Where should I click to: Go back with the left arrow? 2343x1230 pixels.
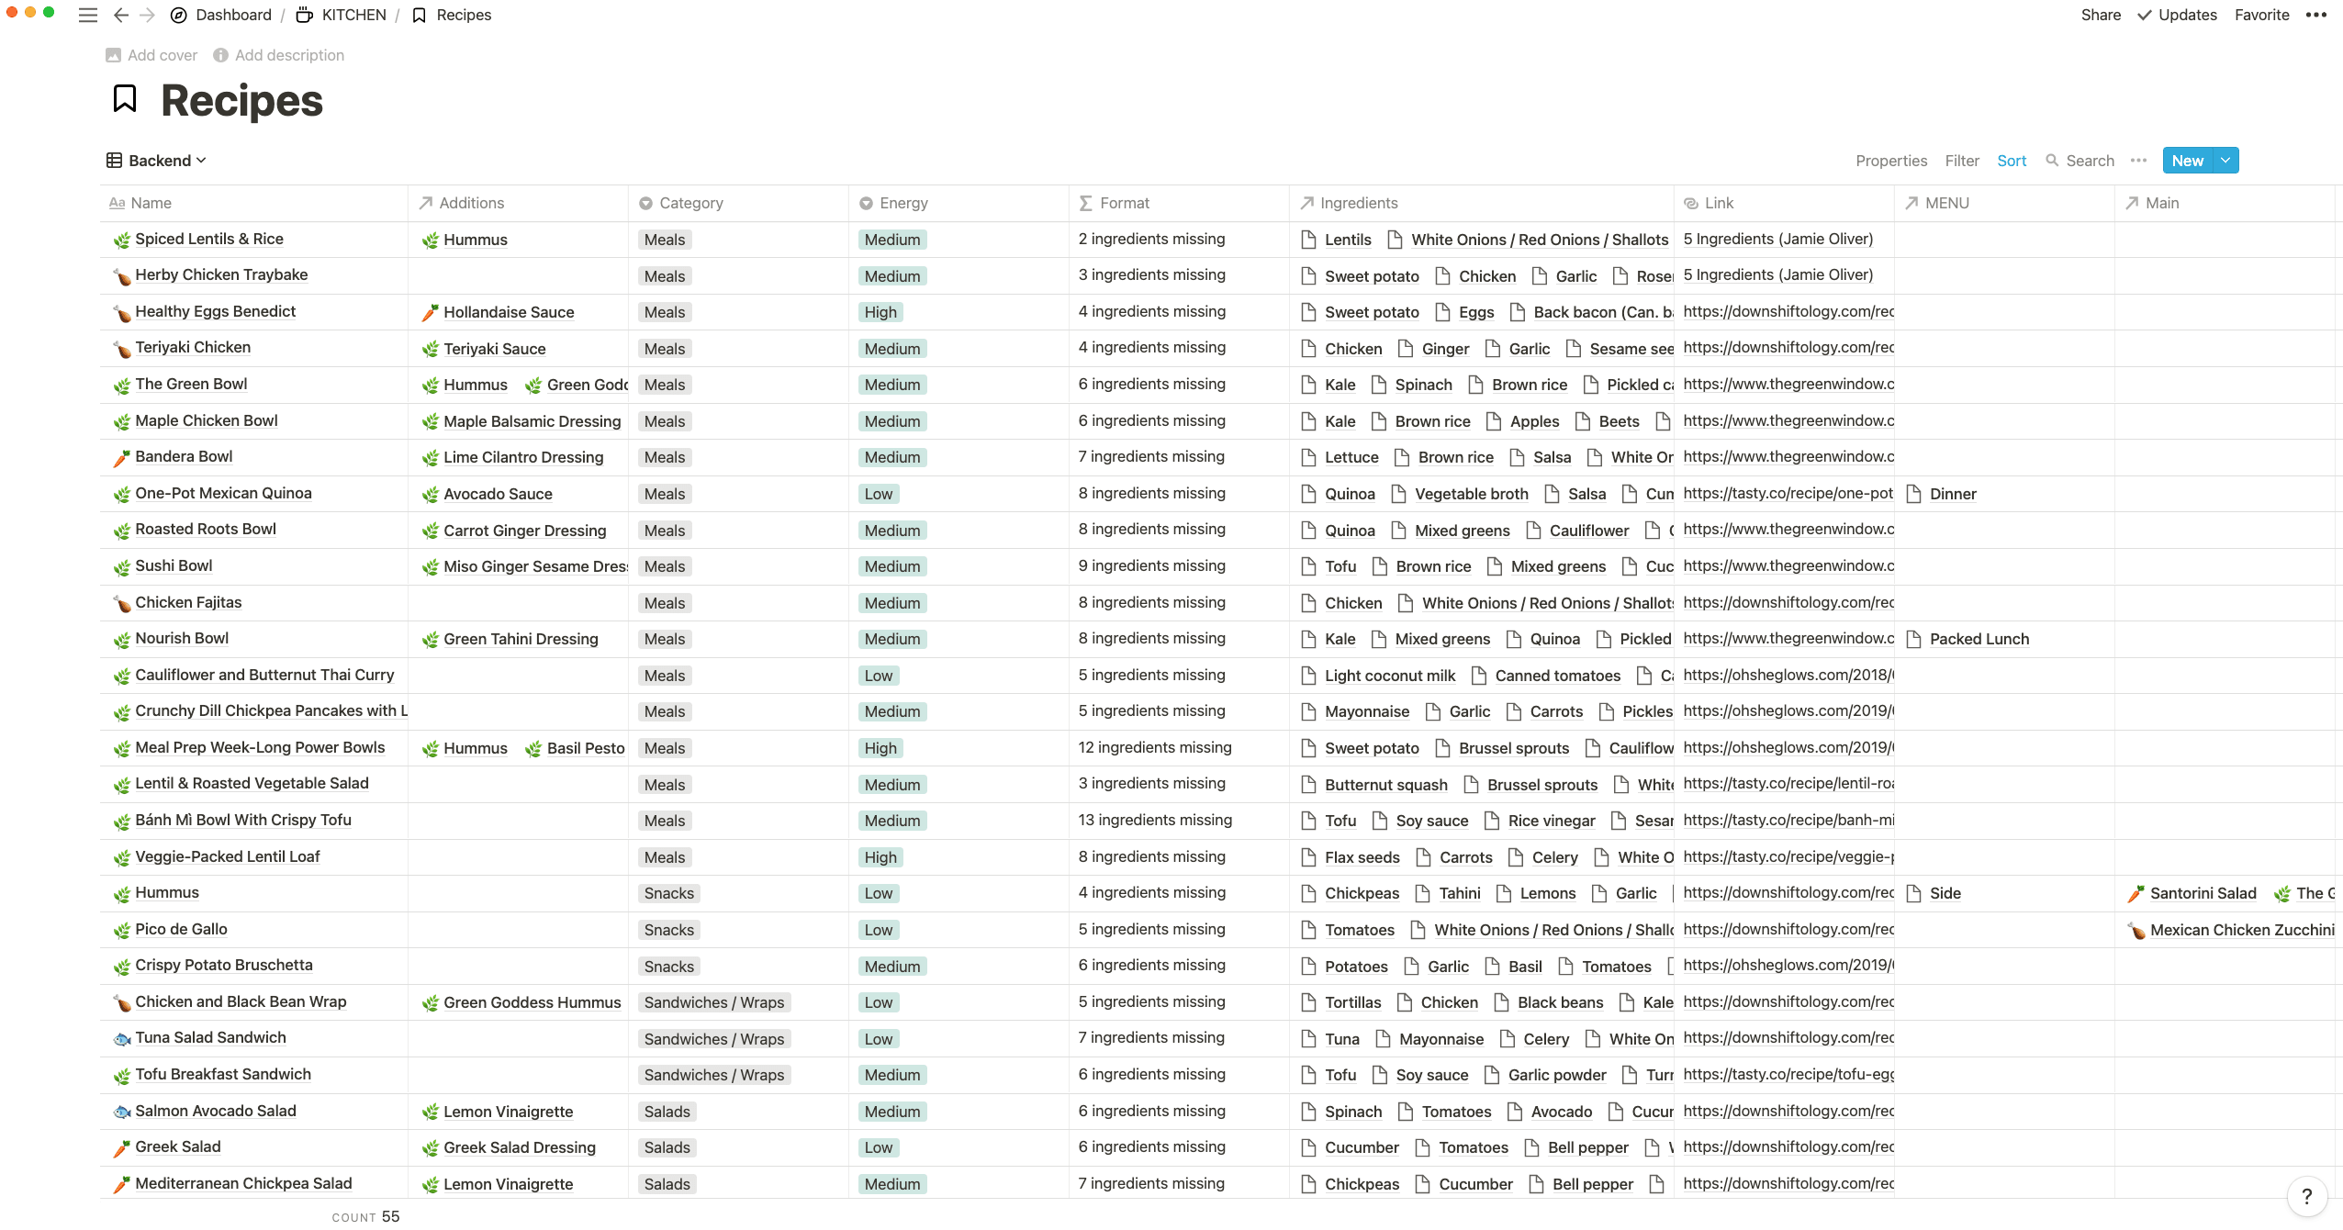[120, 15]
